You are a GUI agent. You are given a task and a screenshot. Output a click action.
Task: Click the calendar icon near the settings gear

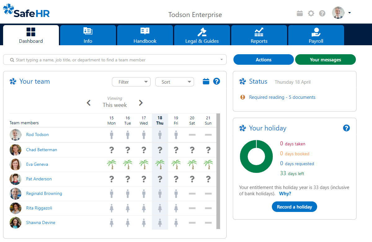point(299,13)
